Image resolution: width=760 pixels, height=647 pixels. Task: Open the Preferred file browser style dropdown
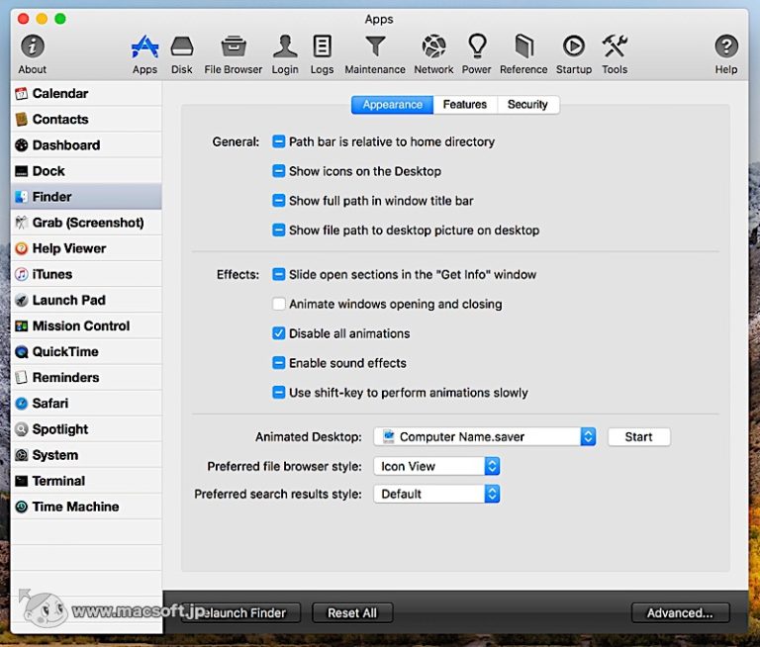point(436,466)
